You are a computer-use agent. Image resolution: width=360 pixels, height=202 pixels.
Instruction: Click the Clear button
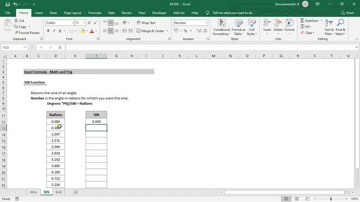(x=307, y=33)
